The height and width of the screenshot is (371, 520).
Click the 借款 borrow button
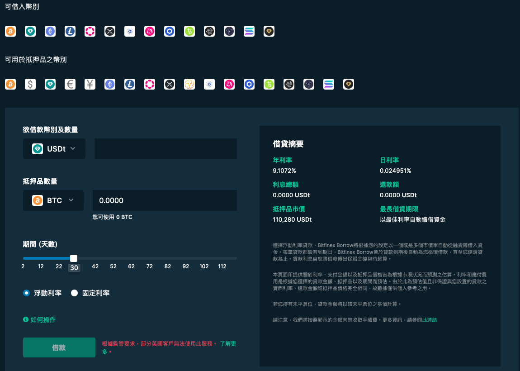(59, 347)
